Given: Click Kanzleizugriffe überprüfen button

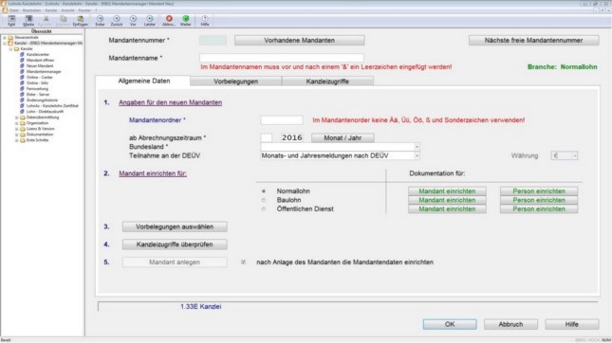Looking at the screenshot, I should [x=175, y=244].
